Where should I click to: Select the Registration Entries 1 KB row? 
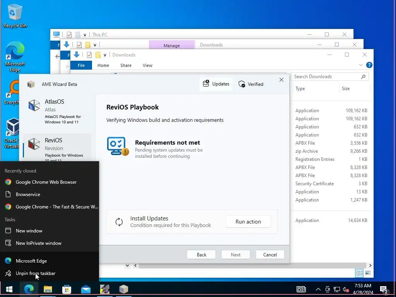click(x=331, y=159)
